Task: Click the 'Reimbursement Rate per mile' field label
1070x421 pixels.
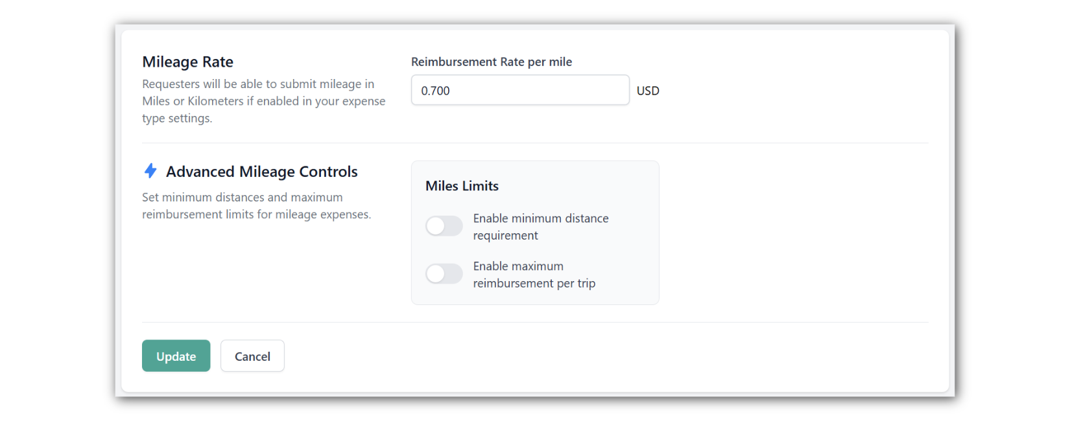Action: coord(492,62)
